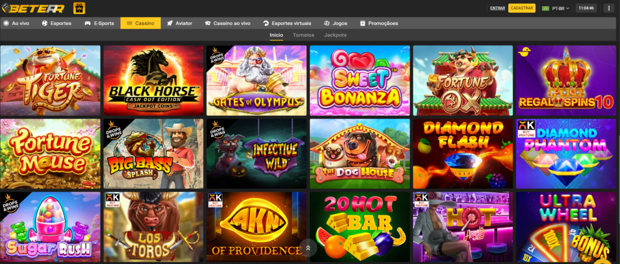
Task: Launch the Fortune Ox game
Action: pyautogui.click(x=463, y=80)
